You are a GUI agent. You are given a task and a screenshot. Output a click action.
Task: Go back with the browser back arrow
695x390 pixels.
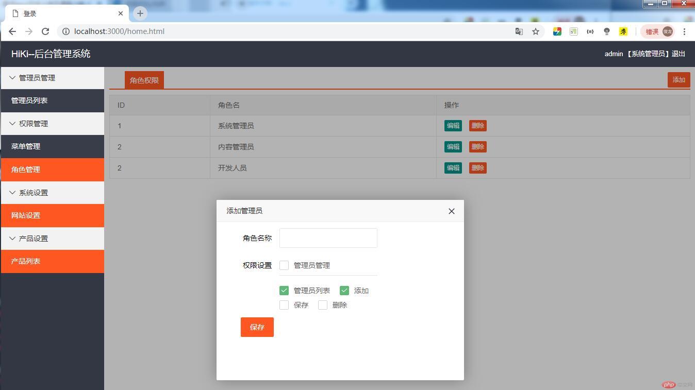(x=12, y=31)
